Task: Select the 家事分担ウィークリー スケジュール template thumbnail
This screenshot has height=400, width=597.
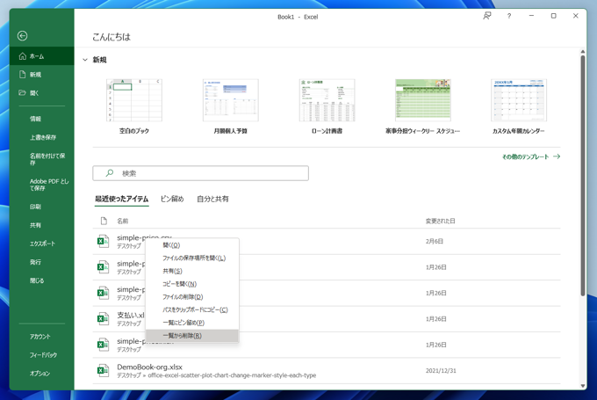Action: [x=422, y=100]
